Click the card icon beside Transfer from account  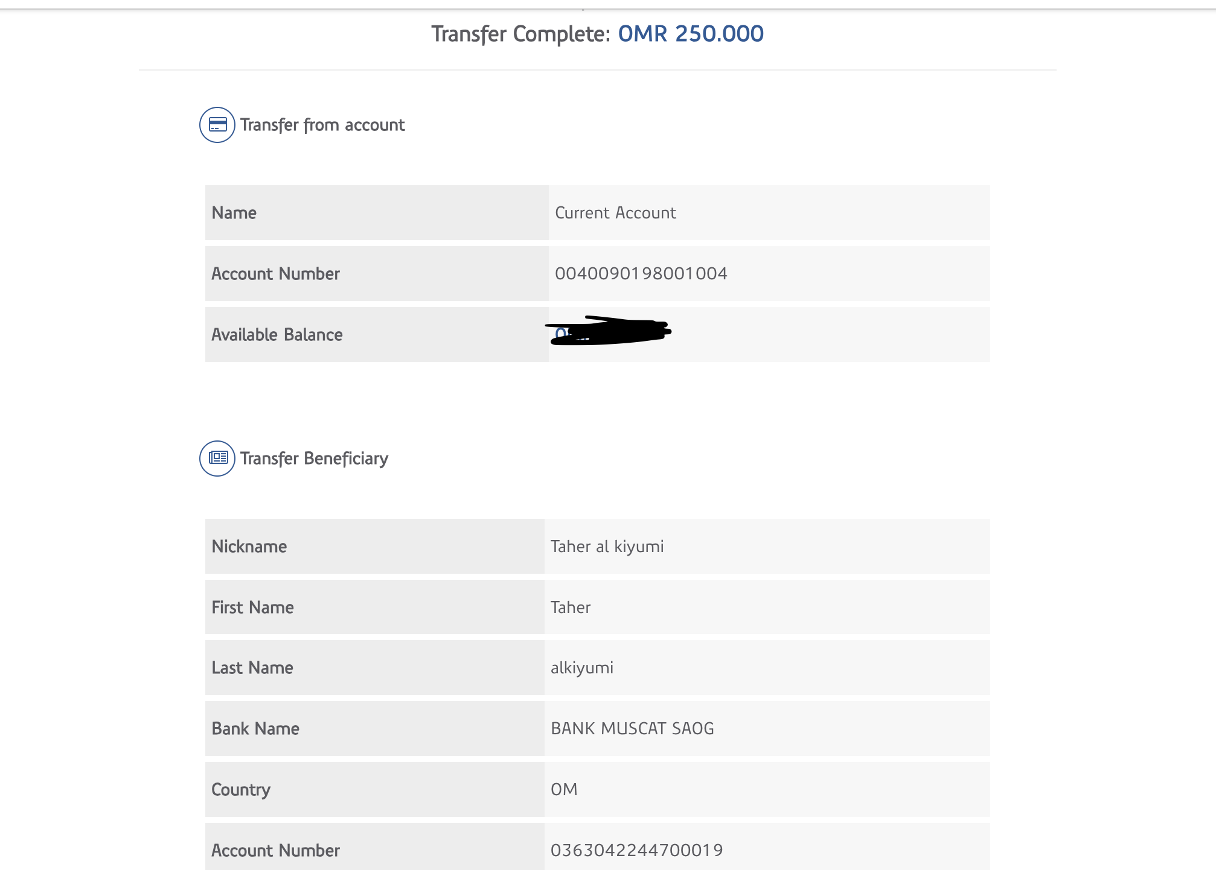(217, 125)
